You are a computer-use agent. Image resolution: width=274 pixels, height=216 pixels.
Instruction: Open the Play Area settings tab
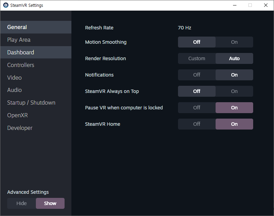(19, 40)
